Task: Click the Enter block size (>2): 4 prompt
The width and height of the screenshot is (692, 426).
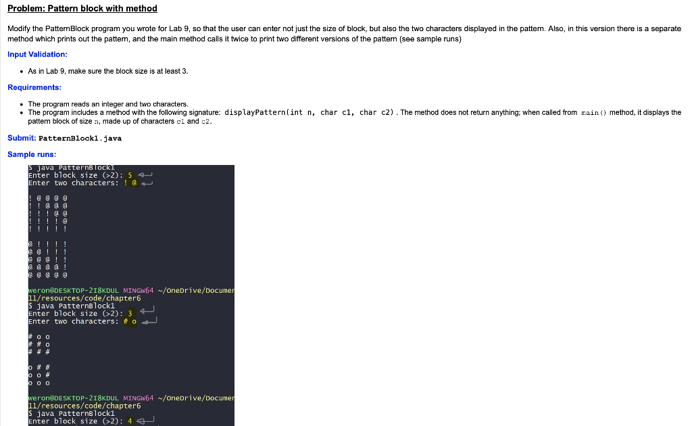Action: click(x=81, y=421)
